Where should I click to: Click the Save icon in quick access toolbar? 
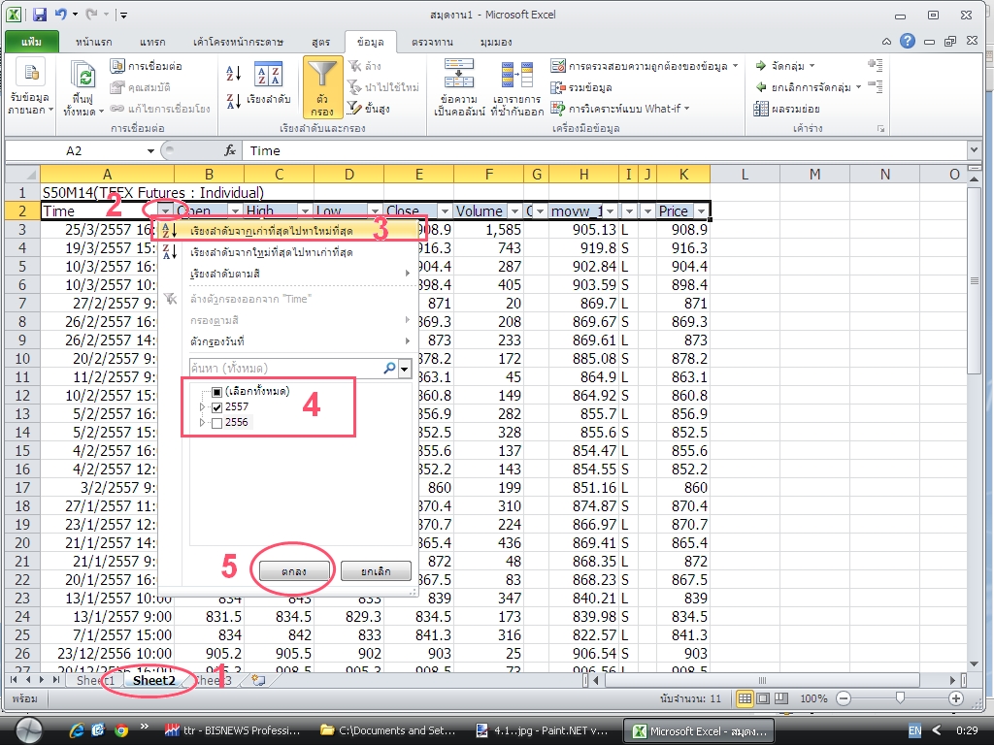(x=40, y=14)
